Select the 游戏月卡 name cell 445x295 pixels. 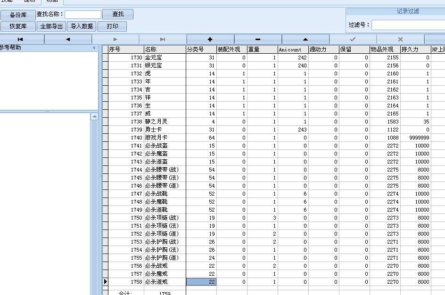click(x=165, y=138)
